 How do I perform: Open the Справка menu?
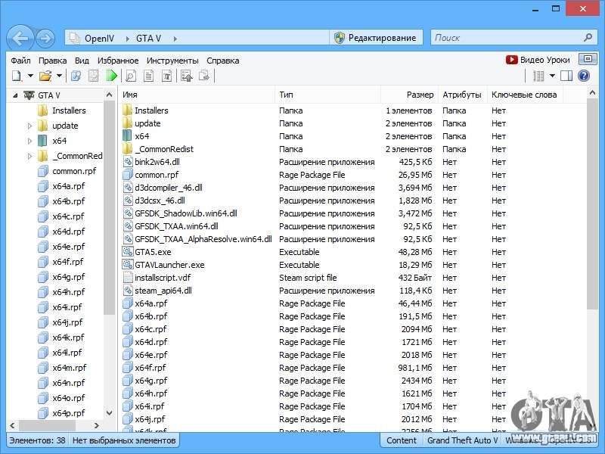pos(222,61)
